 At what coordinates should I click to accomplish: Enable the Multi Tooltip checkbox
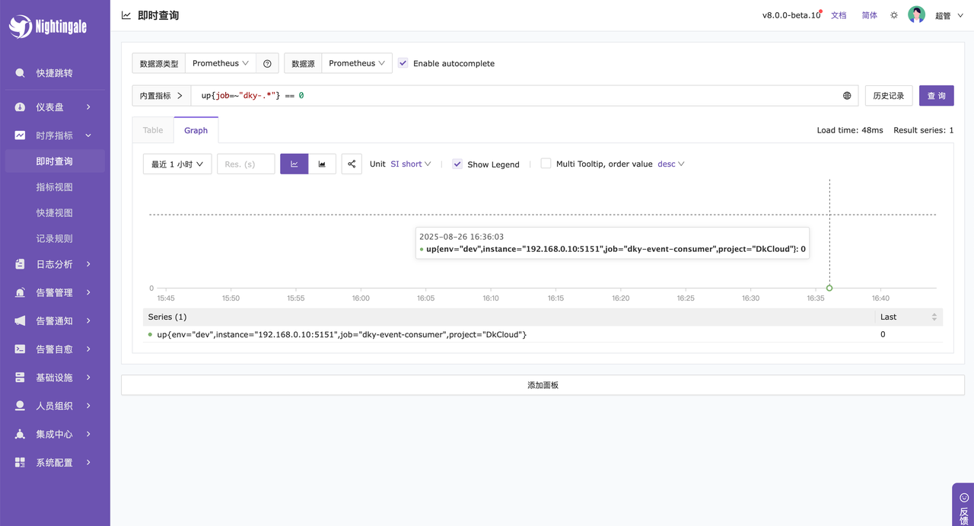tap(546, 164)
